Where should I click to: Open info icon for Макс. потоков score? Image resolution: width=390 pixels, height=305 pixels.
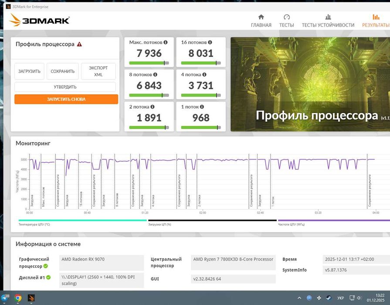click(x=166, y=42)
